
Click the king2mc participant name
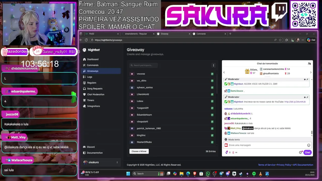(x=141, y=135)
